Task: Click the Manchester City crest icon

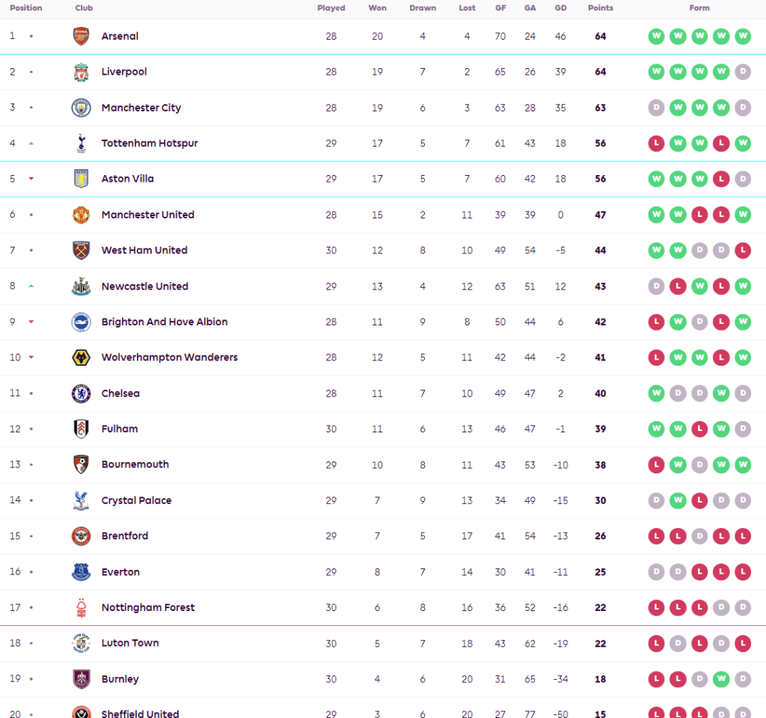Action: [81, 108]
